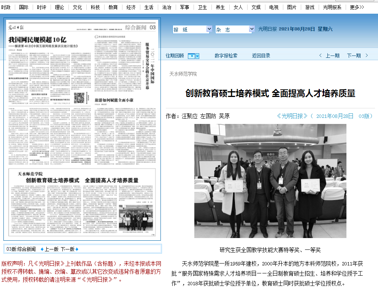Open the 往期回顾 calendar picker icon
Viewport: 378px width, 289px height.
[x=193, y=56]
